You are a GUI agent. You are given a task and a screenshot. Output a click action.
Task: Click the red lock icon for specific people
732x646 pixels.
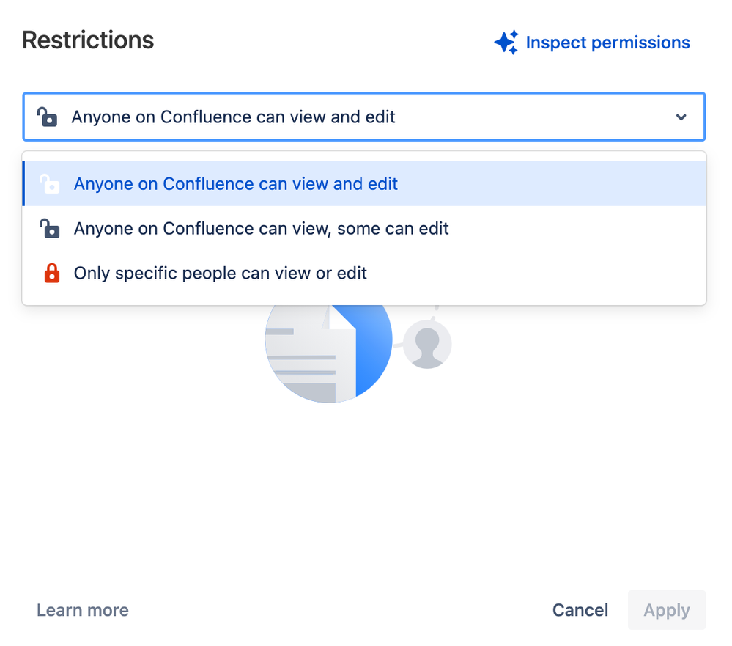pos(52,274)
